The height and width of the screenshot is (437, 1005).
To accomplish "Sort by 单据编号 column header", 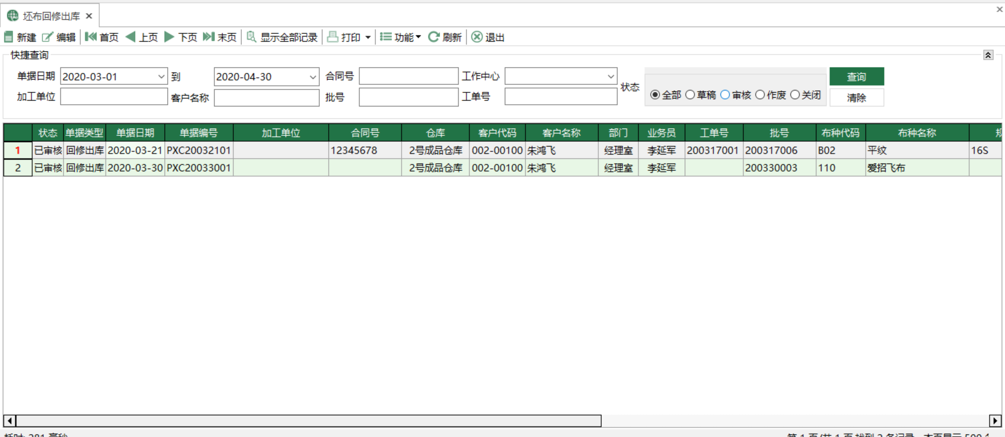I will 199,133.
